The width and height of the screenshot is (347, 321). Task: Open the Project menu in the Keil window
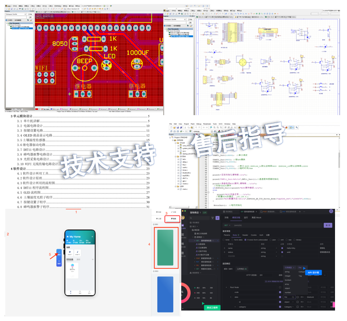pyautogui.click(x=187, y=124)
